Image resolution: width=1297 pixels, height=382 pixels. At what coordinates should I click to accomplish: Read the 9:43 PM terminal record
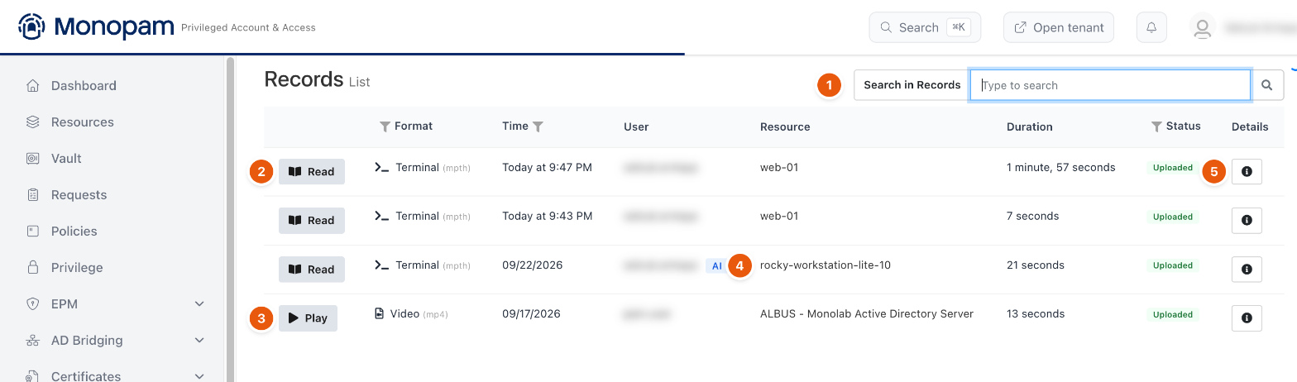click(x=312, y=221)
